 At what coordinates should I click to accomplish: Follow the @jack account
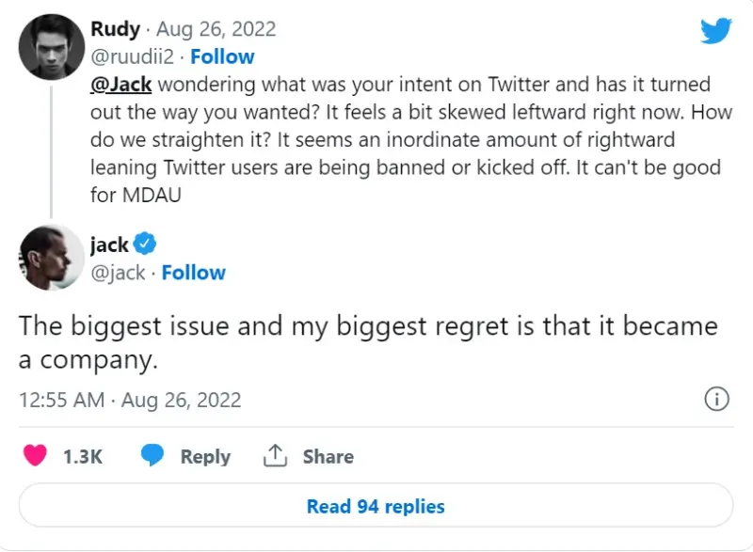194,273
